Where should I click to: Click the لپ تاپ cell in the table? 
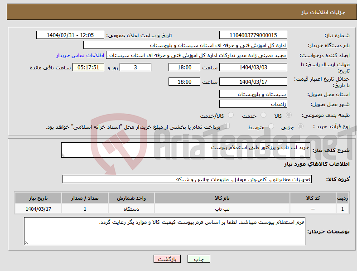point(222,208)
